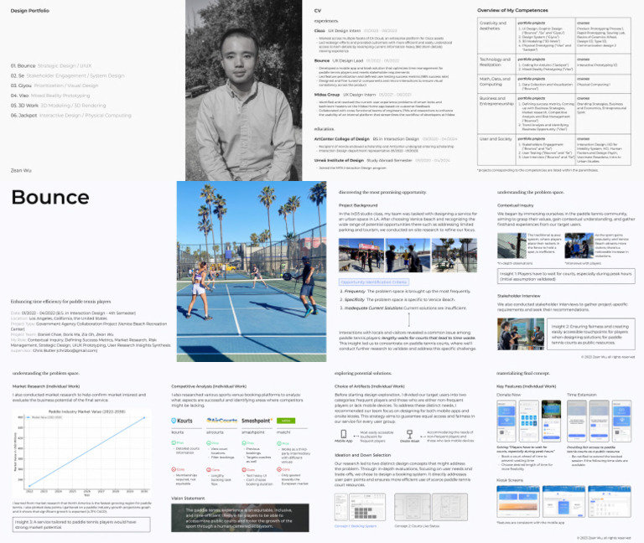
Task: Click the red Cons icon under matchi
Action: [279, 469]
